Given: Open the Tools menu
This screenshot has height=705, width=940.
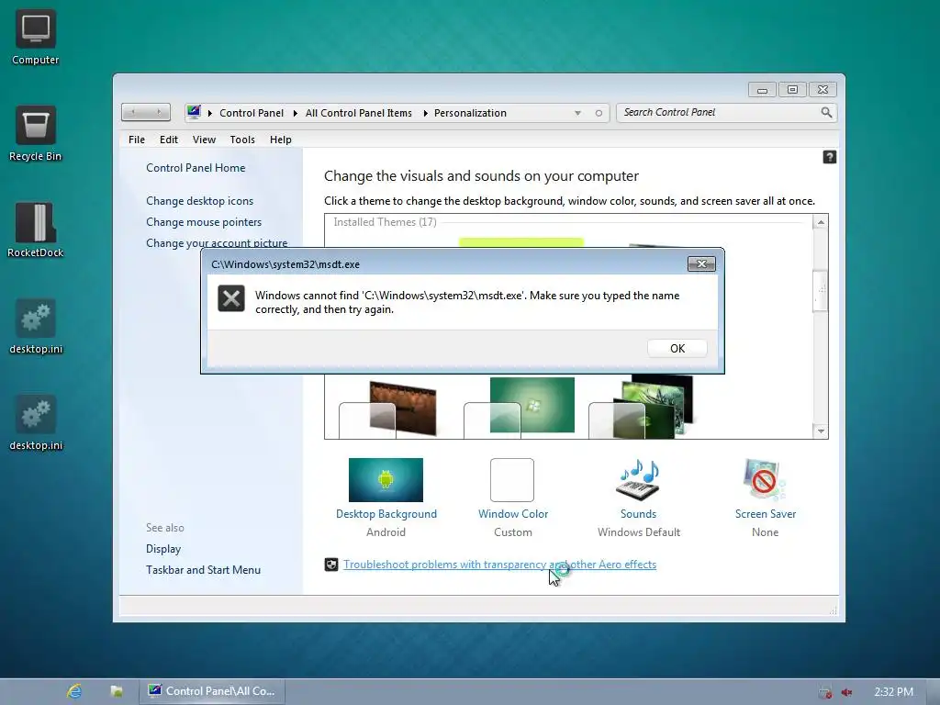Looking at the screenshot, I should [x=242, y=140].
